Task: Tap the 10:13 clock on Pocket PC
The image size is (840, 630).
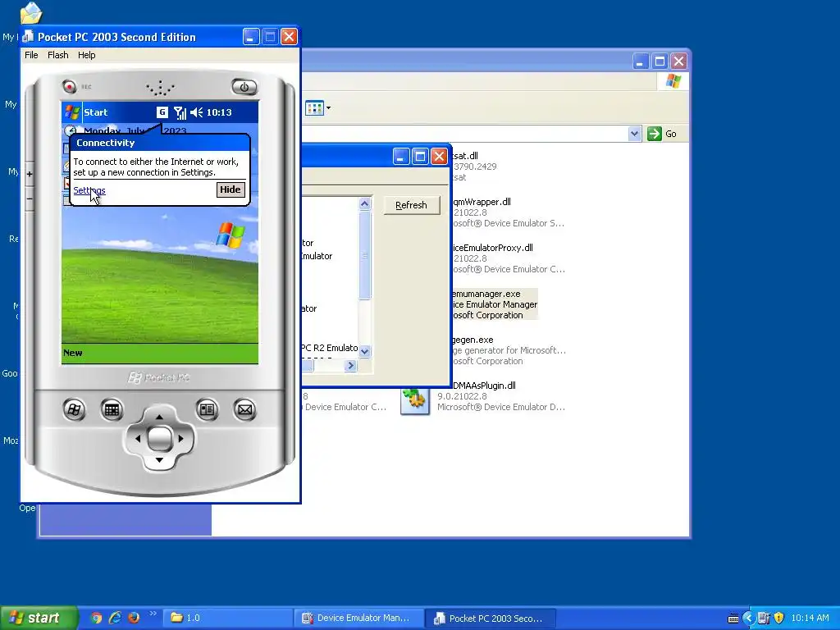Action: pyautogui.click(x=219, y=112)
